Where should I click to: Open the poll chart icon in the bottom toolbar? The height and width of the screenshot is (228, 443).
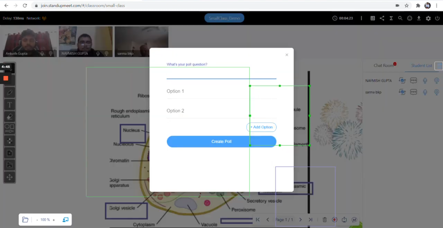pyautogui.click(x=354, y=220)
